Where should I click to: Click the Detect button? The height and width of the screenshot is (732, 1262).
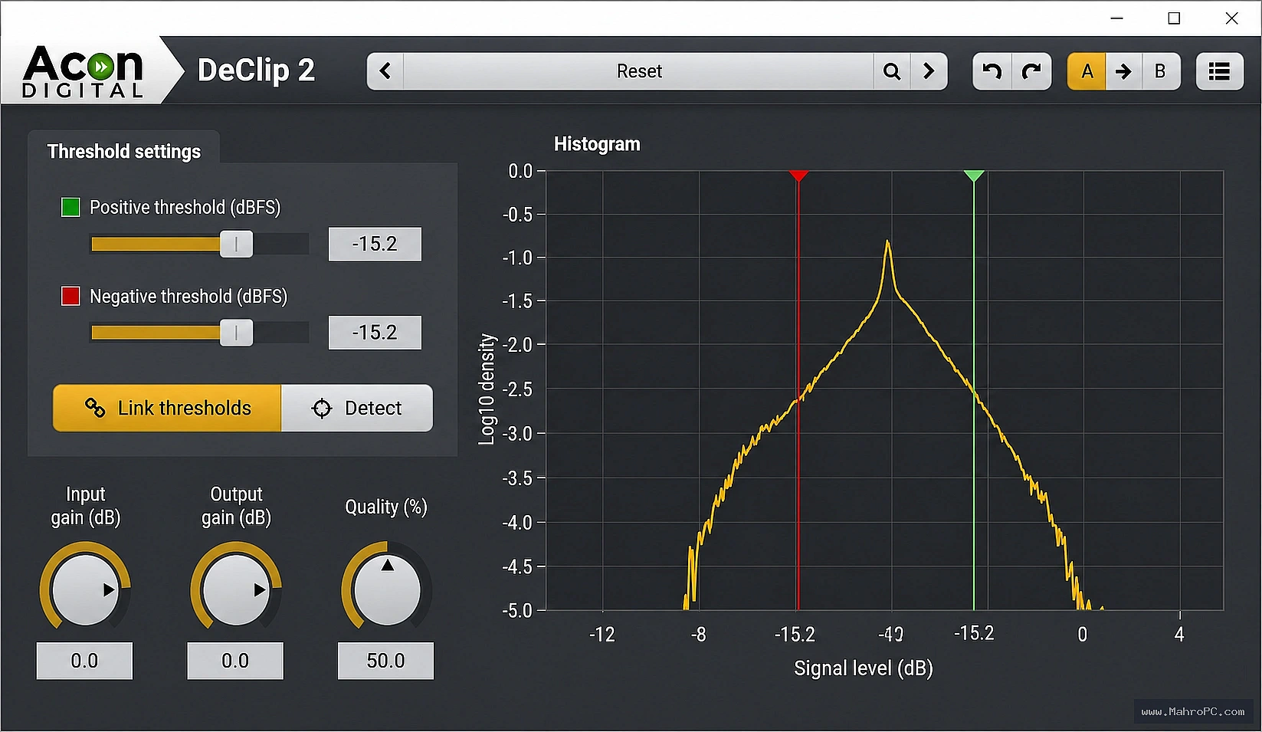coord(357,408)
